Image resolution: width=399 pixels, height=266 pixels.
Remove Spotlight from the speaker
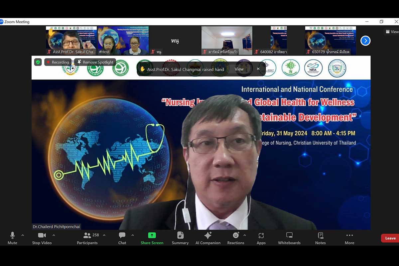pyautogui.click(x=95, y=62)
